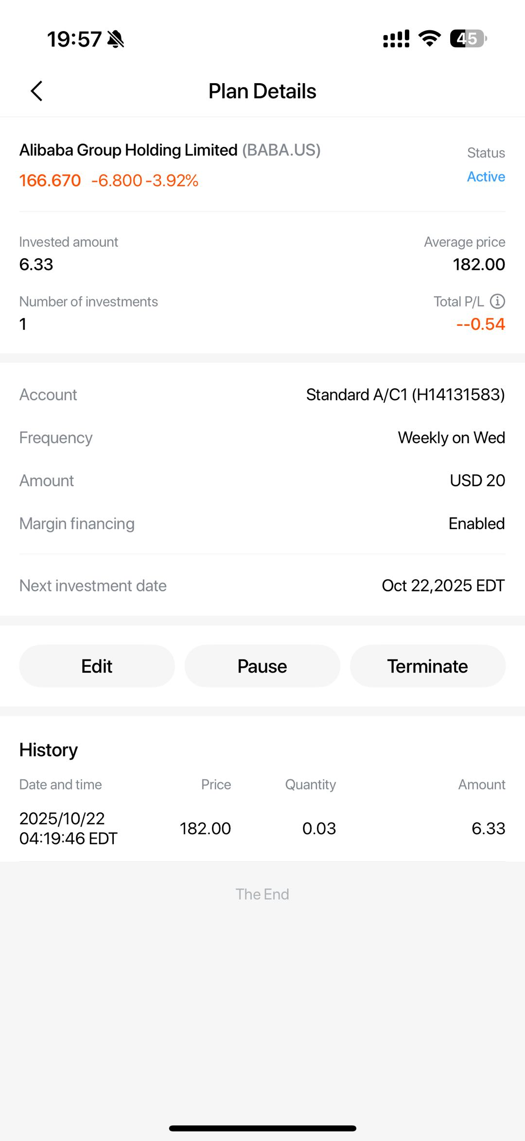Tap the back arrow icon

point(36,91)
